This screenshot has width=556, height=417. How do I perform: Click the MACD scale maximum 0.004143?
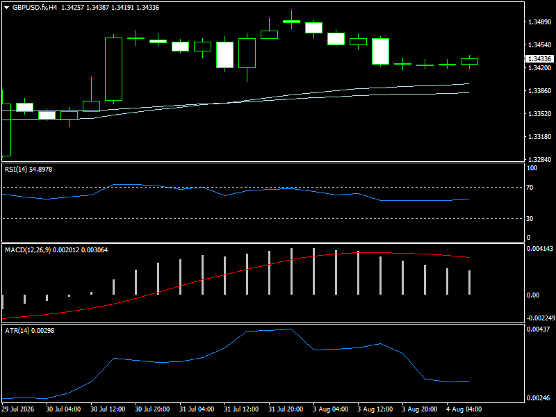pyautogui.click(x=540, y=249)
